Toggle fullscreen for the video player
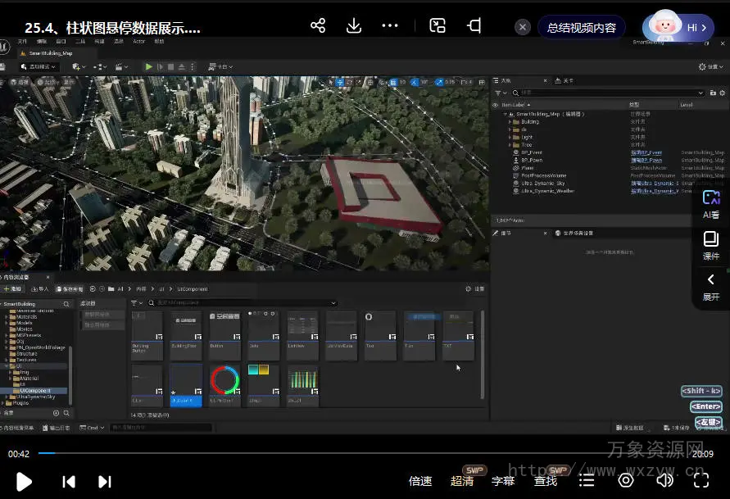 pos(700,480)
